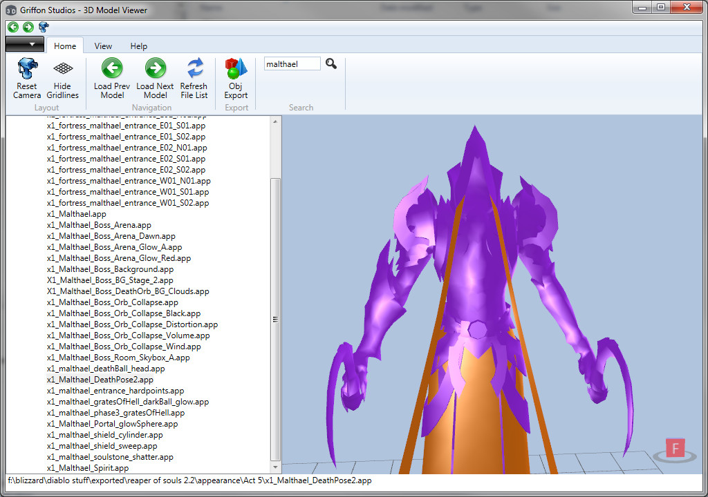Select x1_Malthael_Portal_glowSphere.app
The image size is (708, 497).
tap(113, 424)
